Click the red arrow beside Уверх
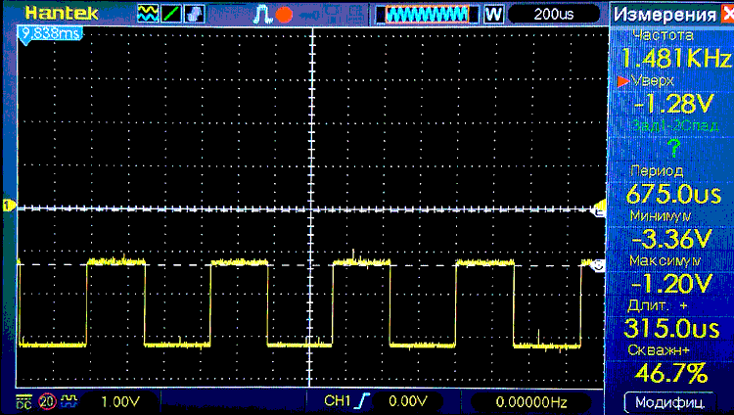This screenshot has width=734, height=415. pos(622,81)
